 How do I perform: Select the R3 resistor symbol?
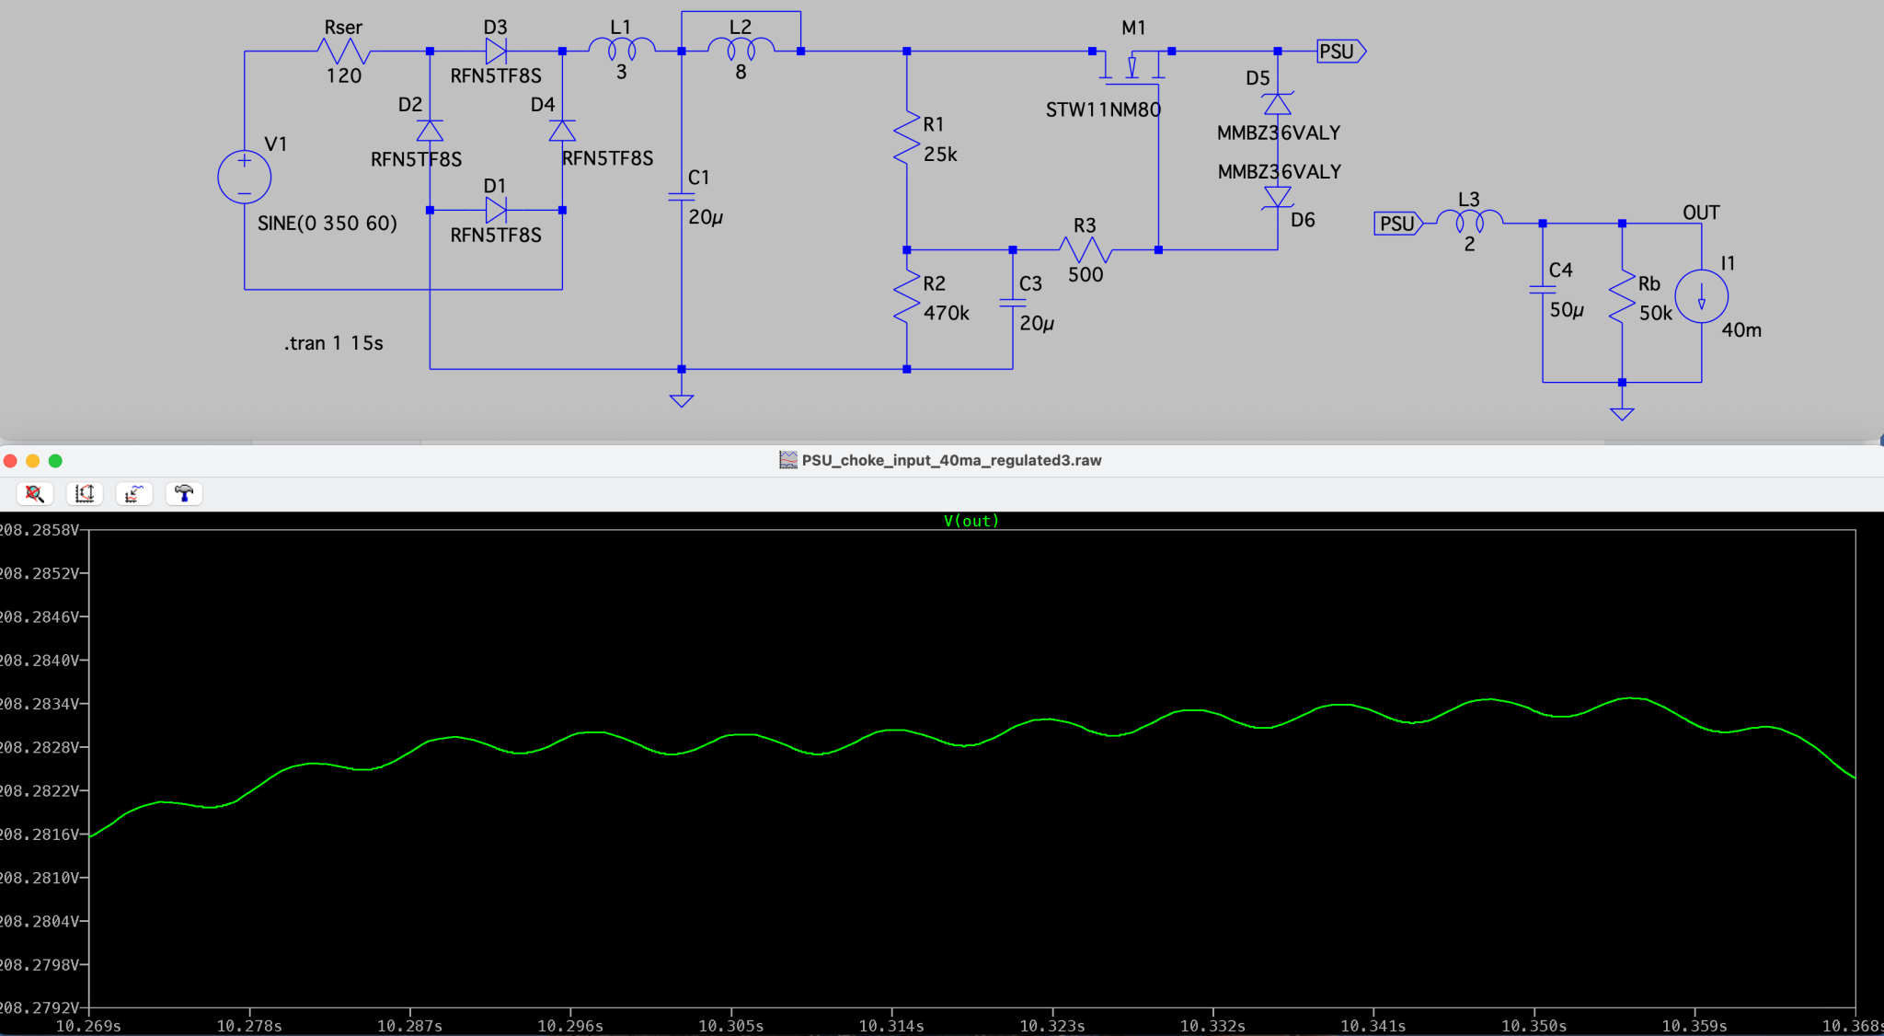1086,249
